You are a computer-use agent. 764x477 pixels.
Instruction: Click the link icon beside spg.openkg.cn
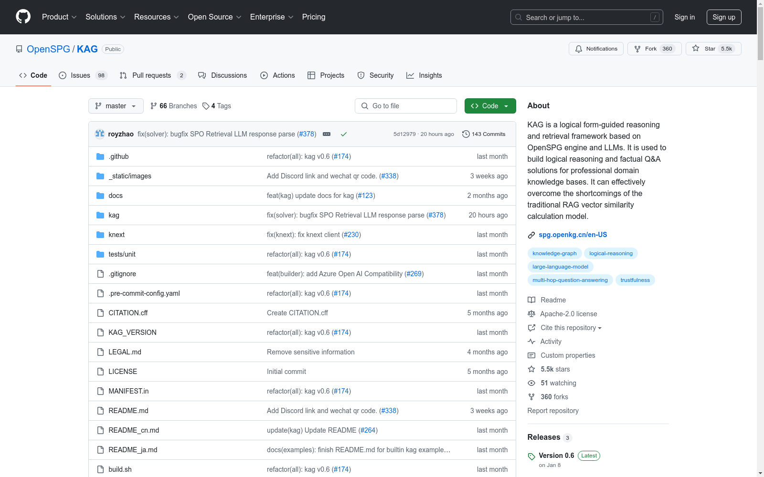point(531,235)
